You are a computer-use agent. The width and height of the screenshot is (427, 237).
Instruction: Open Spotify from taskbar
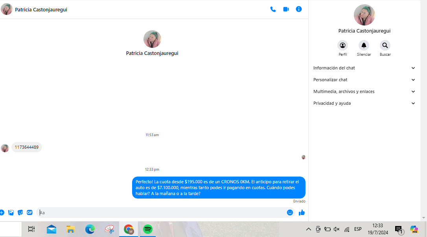148,229
